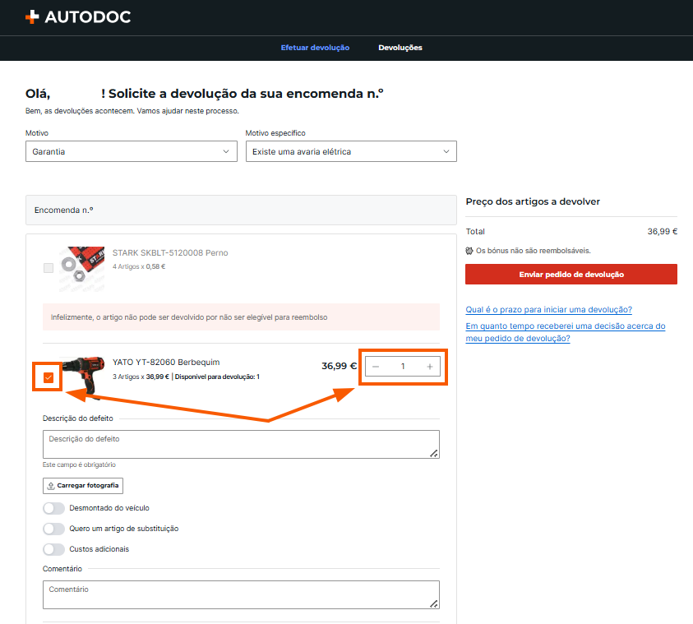Screen dimensions: 693x624
Task: Click Descrição do defeito text field
Action: point(241,444)
